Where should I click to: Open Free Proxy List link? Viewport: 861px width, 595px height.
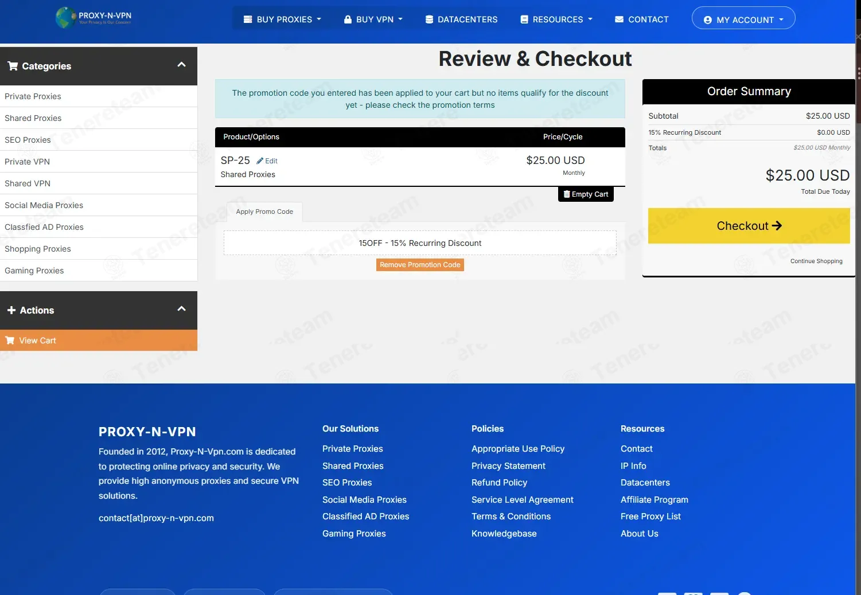[650, 516]
